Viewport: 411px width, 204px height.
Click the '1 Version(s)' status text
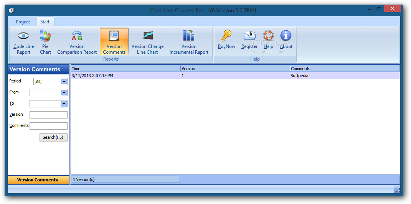click(x=84, y=179)
